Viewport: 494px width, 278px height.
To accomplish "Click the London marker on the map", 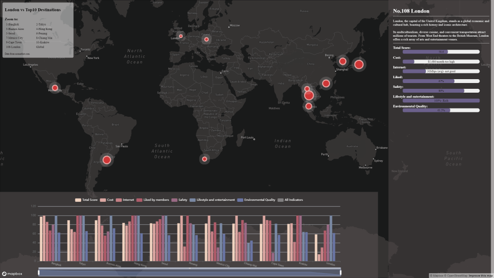I will pos(181,36).
